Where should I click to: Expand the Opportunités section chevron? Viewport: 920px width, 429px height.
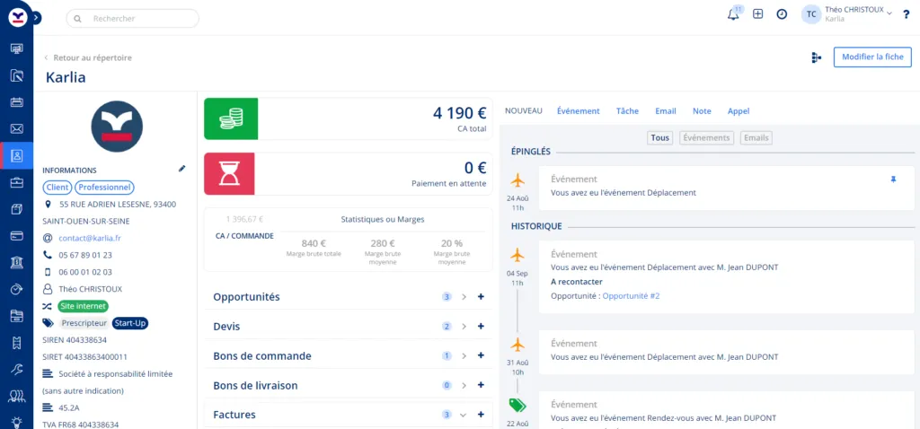464,297
